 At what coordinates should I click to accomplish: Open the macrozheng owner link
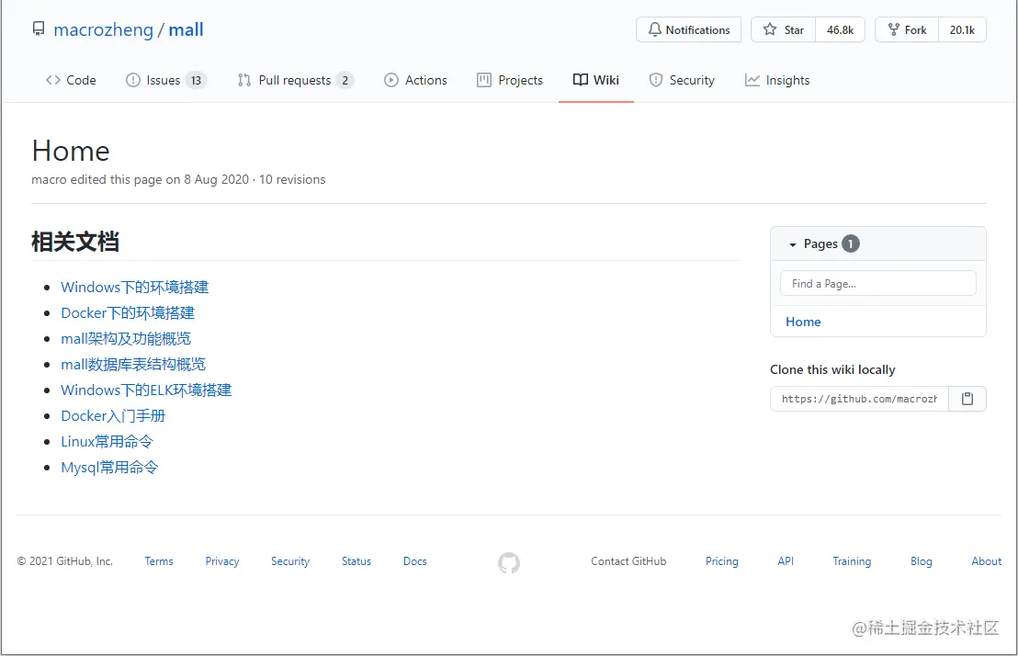click(103, 30)
